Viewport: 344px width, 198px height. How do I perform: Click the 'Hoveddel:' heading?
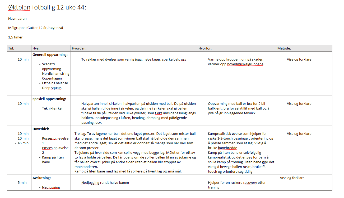tap(41, 129)
